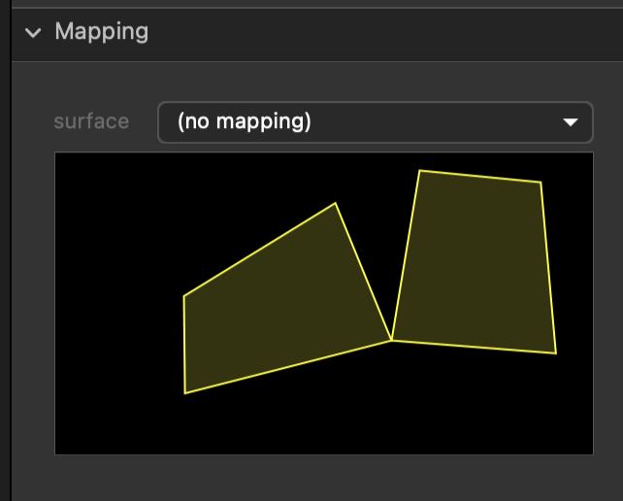Click the right edge of right quad
The image size is (623, 501).
point(548,267)
